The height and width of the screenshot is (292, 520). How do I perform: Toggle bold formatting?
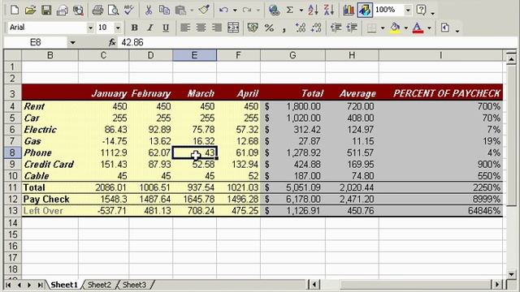coord(134,28)
